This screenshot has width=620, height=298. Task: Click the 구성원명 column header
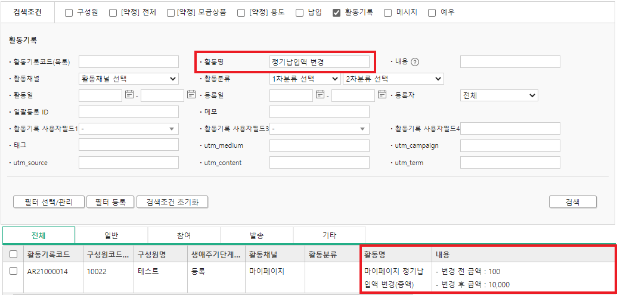161,254
